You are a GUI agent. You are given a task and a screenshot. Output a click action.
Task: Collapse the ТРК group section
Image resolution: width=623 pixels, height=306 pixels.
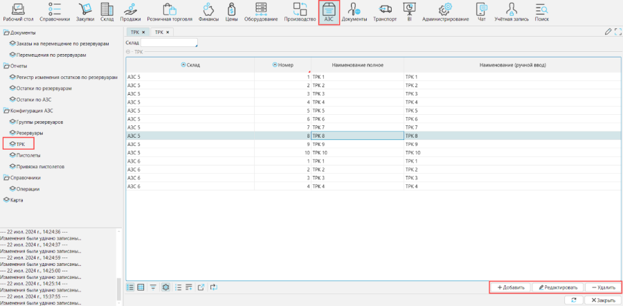click(128, 52)
